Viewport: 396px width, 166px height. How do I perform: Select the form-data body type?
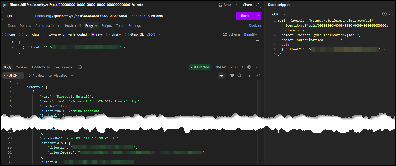[21, 34]
